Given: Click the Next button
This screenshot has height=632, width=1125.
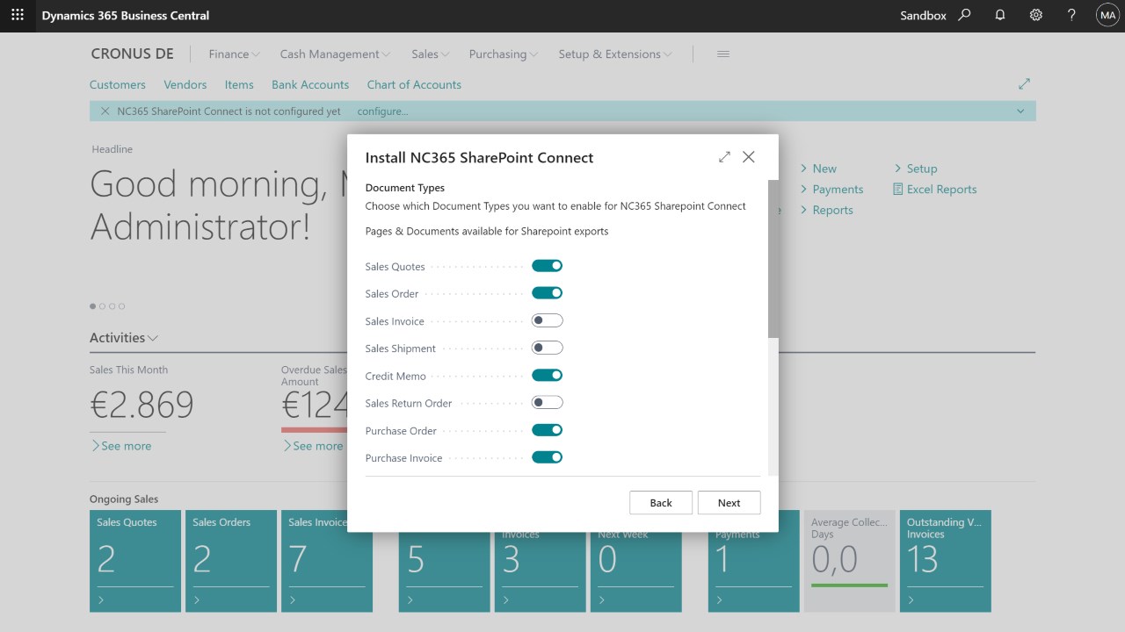Looking at the screenshot, I should point(729,503).
